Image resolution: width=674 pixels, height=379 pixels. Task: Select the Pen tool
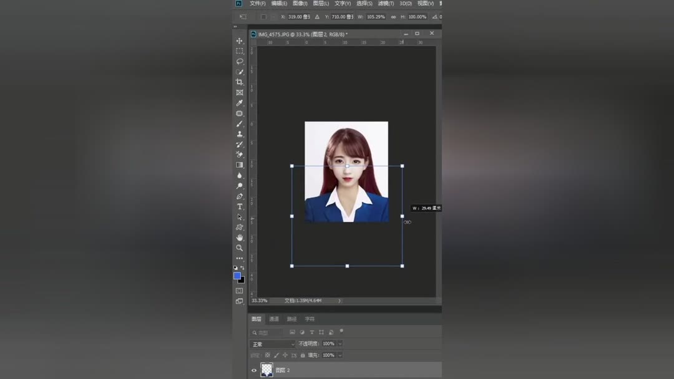pyautogui.click(x=240, y=196)
